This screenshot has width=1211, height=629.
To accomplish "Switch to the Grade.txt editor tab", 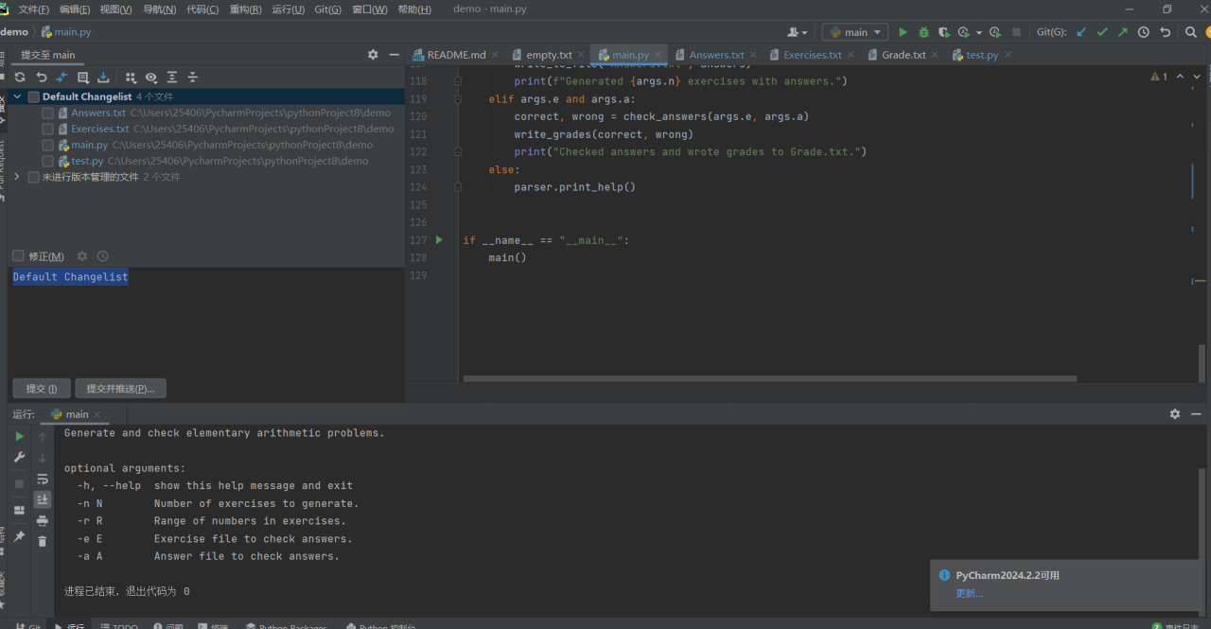I will point(903,55).
